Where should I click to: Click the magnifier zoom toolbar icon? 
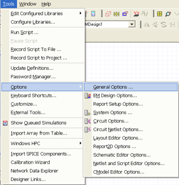coord(168,14)
